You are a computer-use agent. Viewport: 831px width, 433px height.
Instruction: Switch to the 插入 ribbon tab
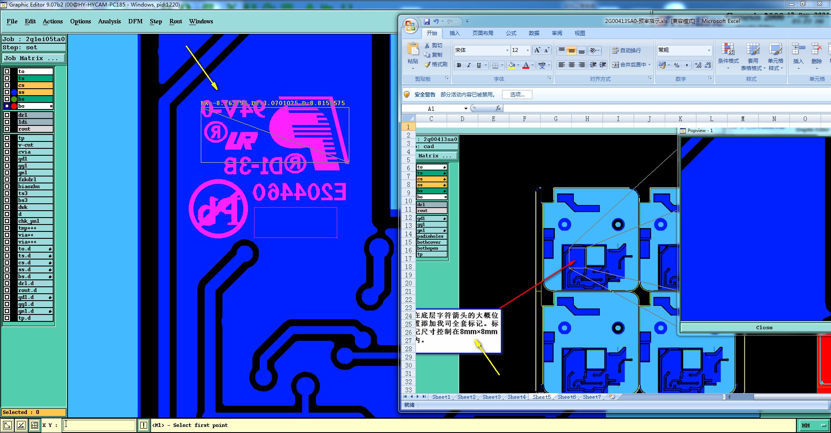[454, 33]
